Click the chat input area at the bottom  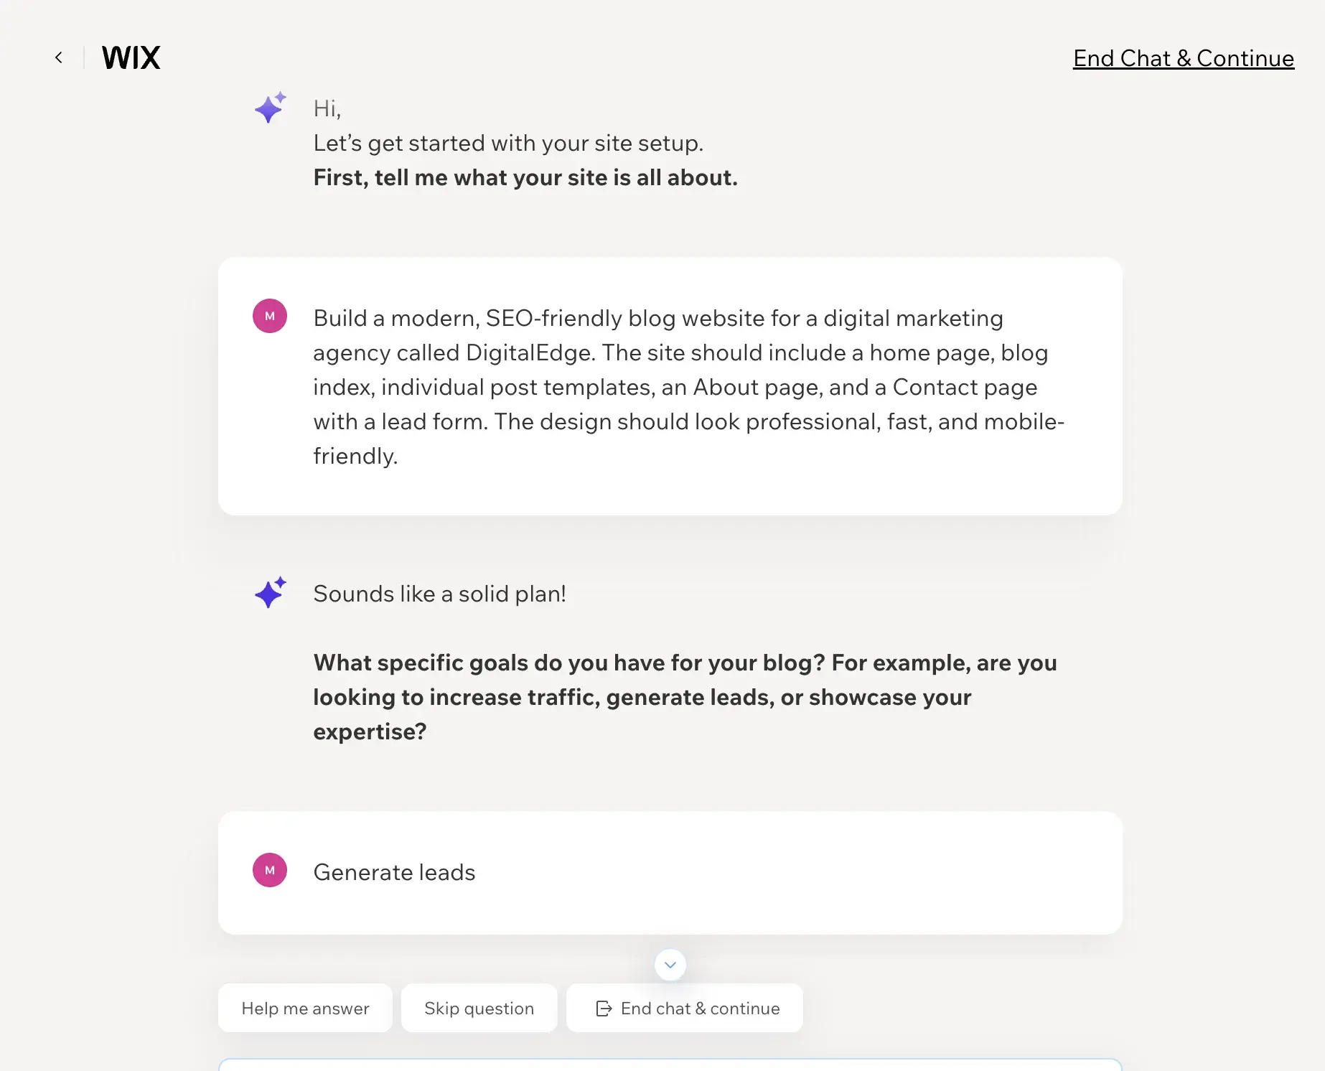click(670, 1065)
